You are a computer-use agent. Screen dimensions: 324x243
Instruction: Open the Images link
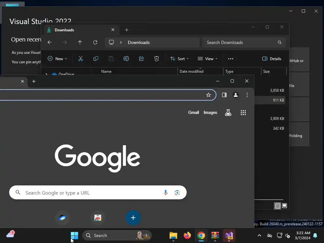(x=210, y=112)
